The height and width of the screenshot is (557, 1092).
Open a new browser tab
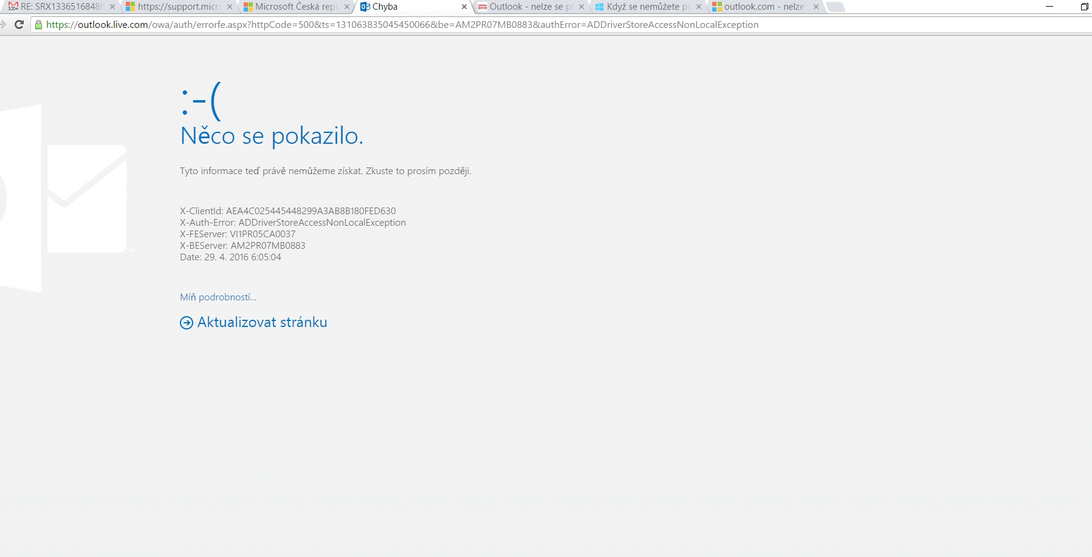[x=836, y=7]
